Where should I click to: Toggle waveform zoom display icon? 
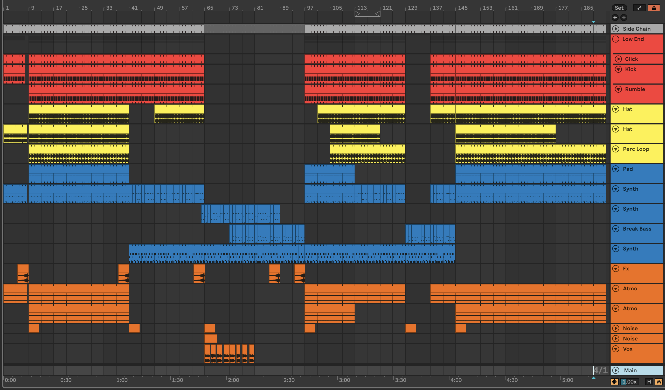[x=615, y=381]
